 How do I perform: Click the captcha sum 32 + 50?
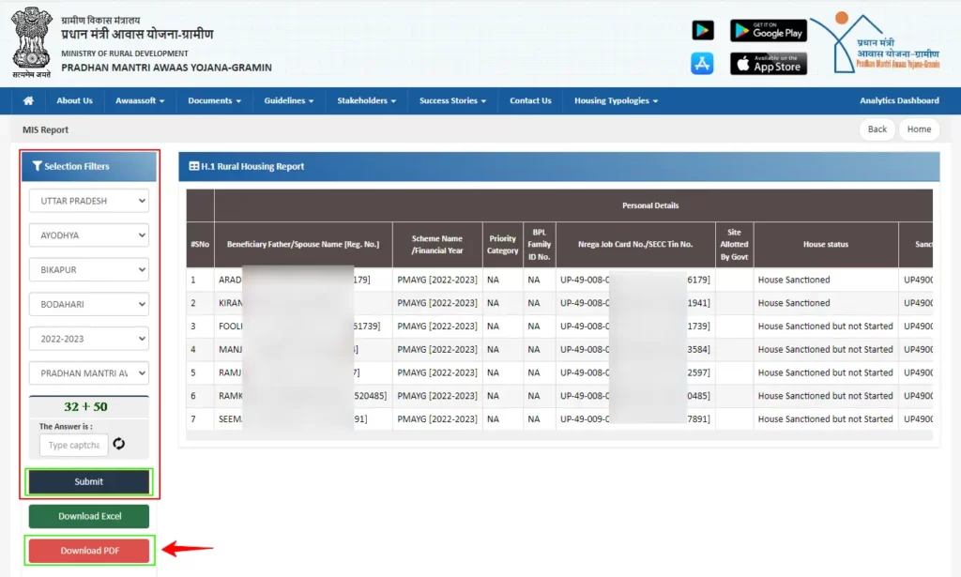point(85,407)
